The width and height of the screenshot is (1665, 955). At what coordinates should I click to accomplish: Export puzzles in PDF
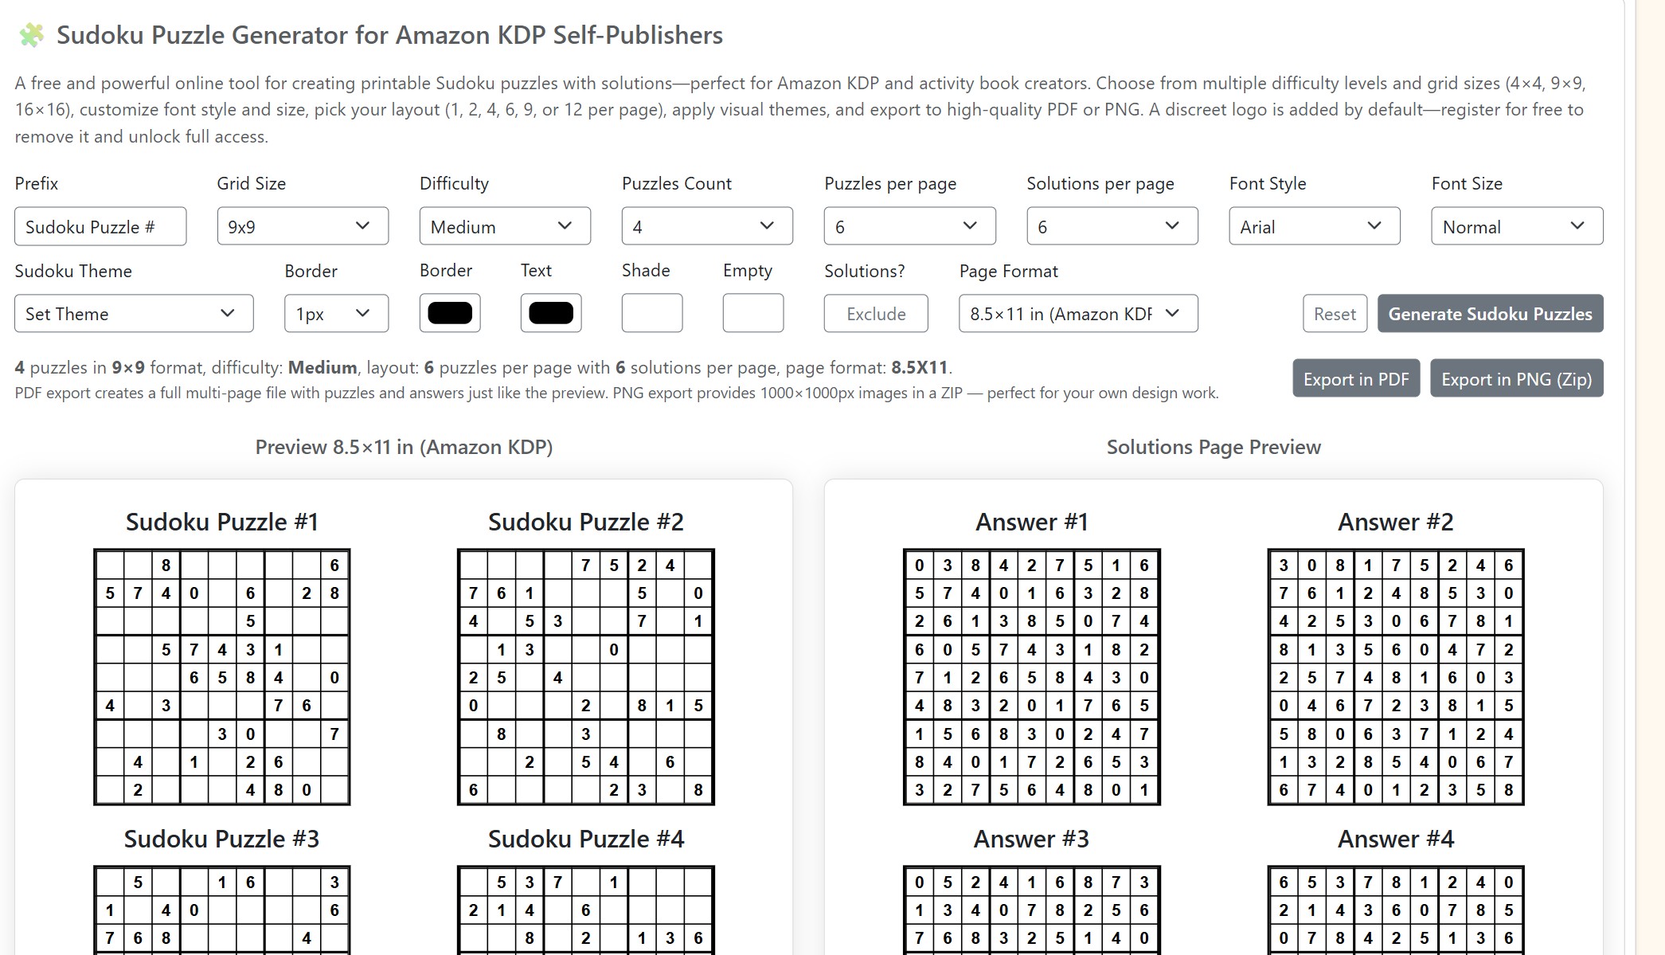[x=1356, y=378]
